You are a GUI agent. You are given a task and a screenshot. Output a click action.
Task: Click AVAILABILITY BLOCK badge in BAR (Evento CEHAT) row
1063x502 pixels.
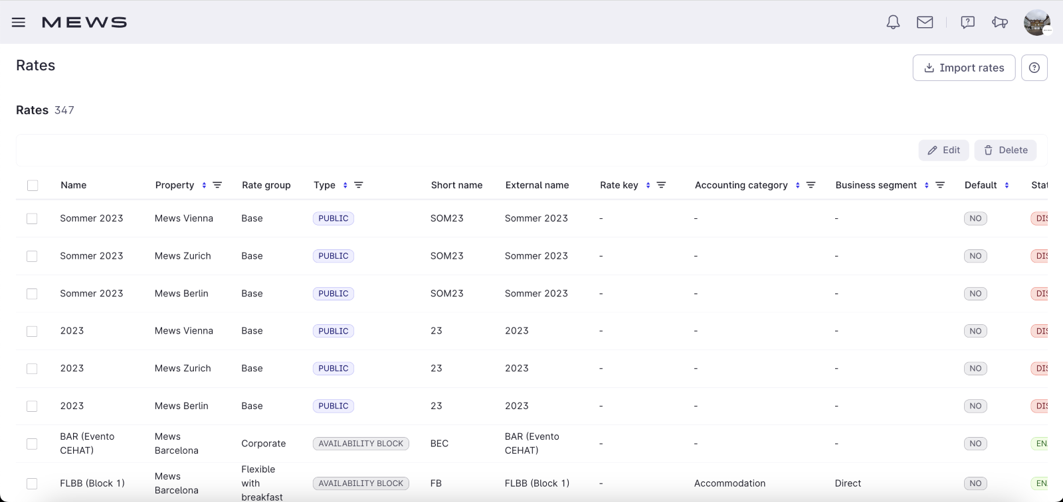[361, 444]
